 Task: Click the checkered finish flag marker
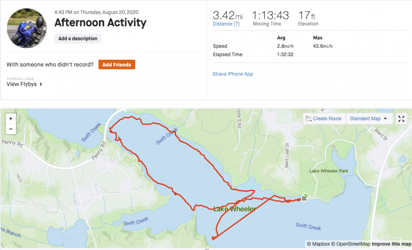[304, 199]
